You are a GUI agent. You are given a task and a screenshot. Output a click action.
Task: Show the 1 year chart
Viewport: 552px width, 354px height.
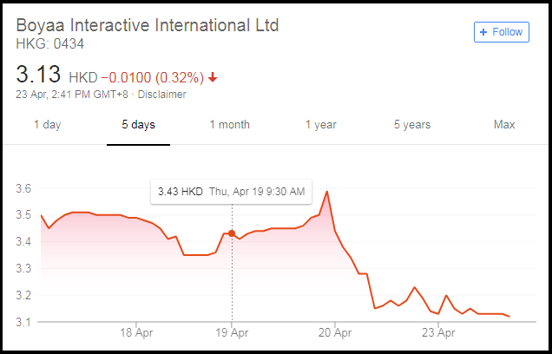(x=321, y=125)
